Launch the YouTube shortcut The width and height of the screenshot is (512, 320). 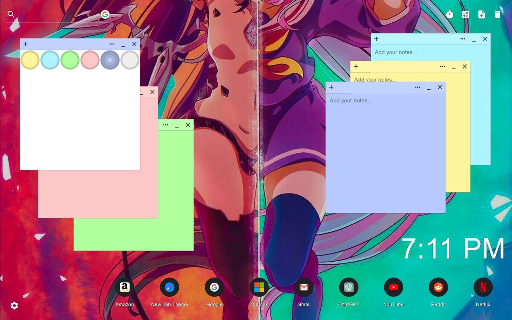[394, 287]
